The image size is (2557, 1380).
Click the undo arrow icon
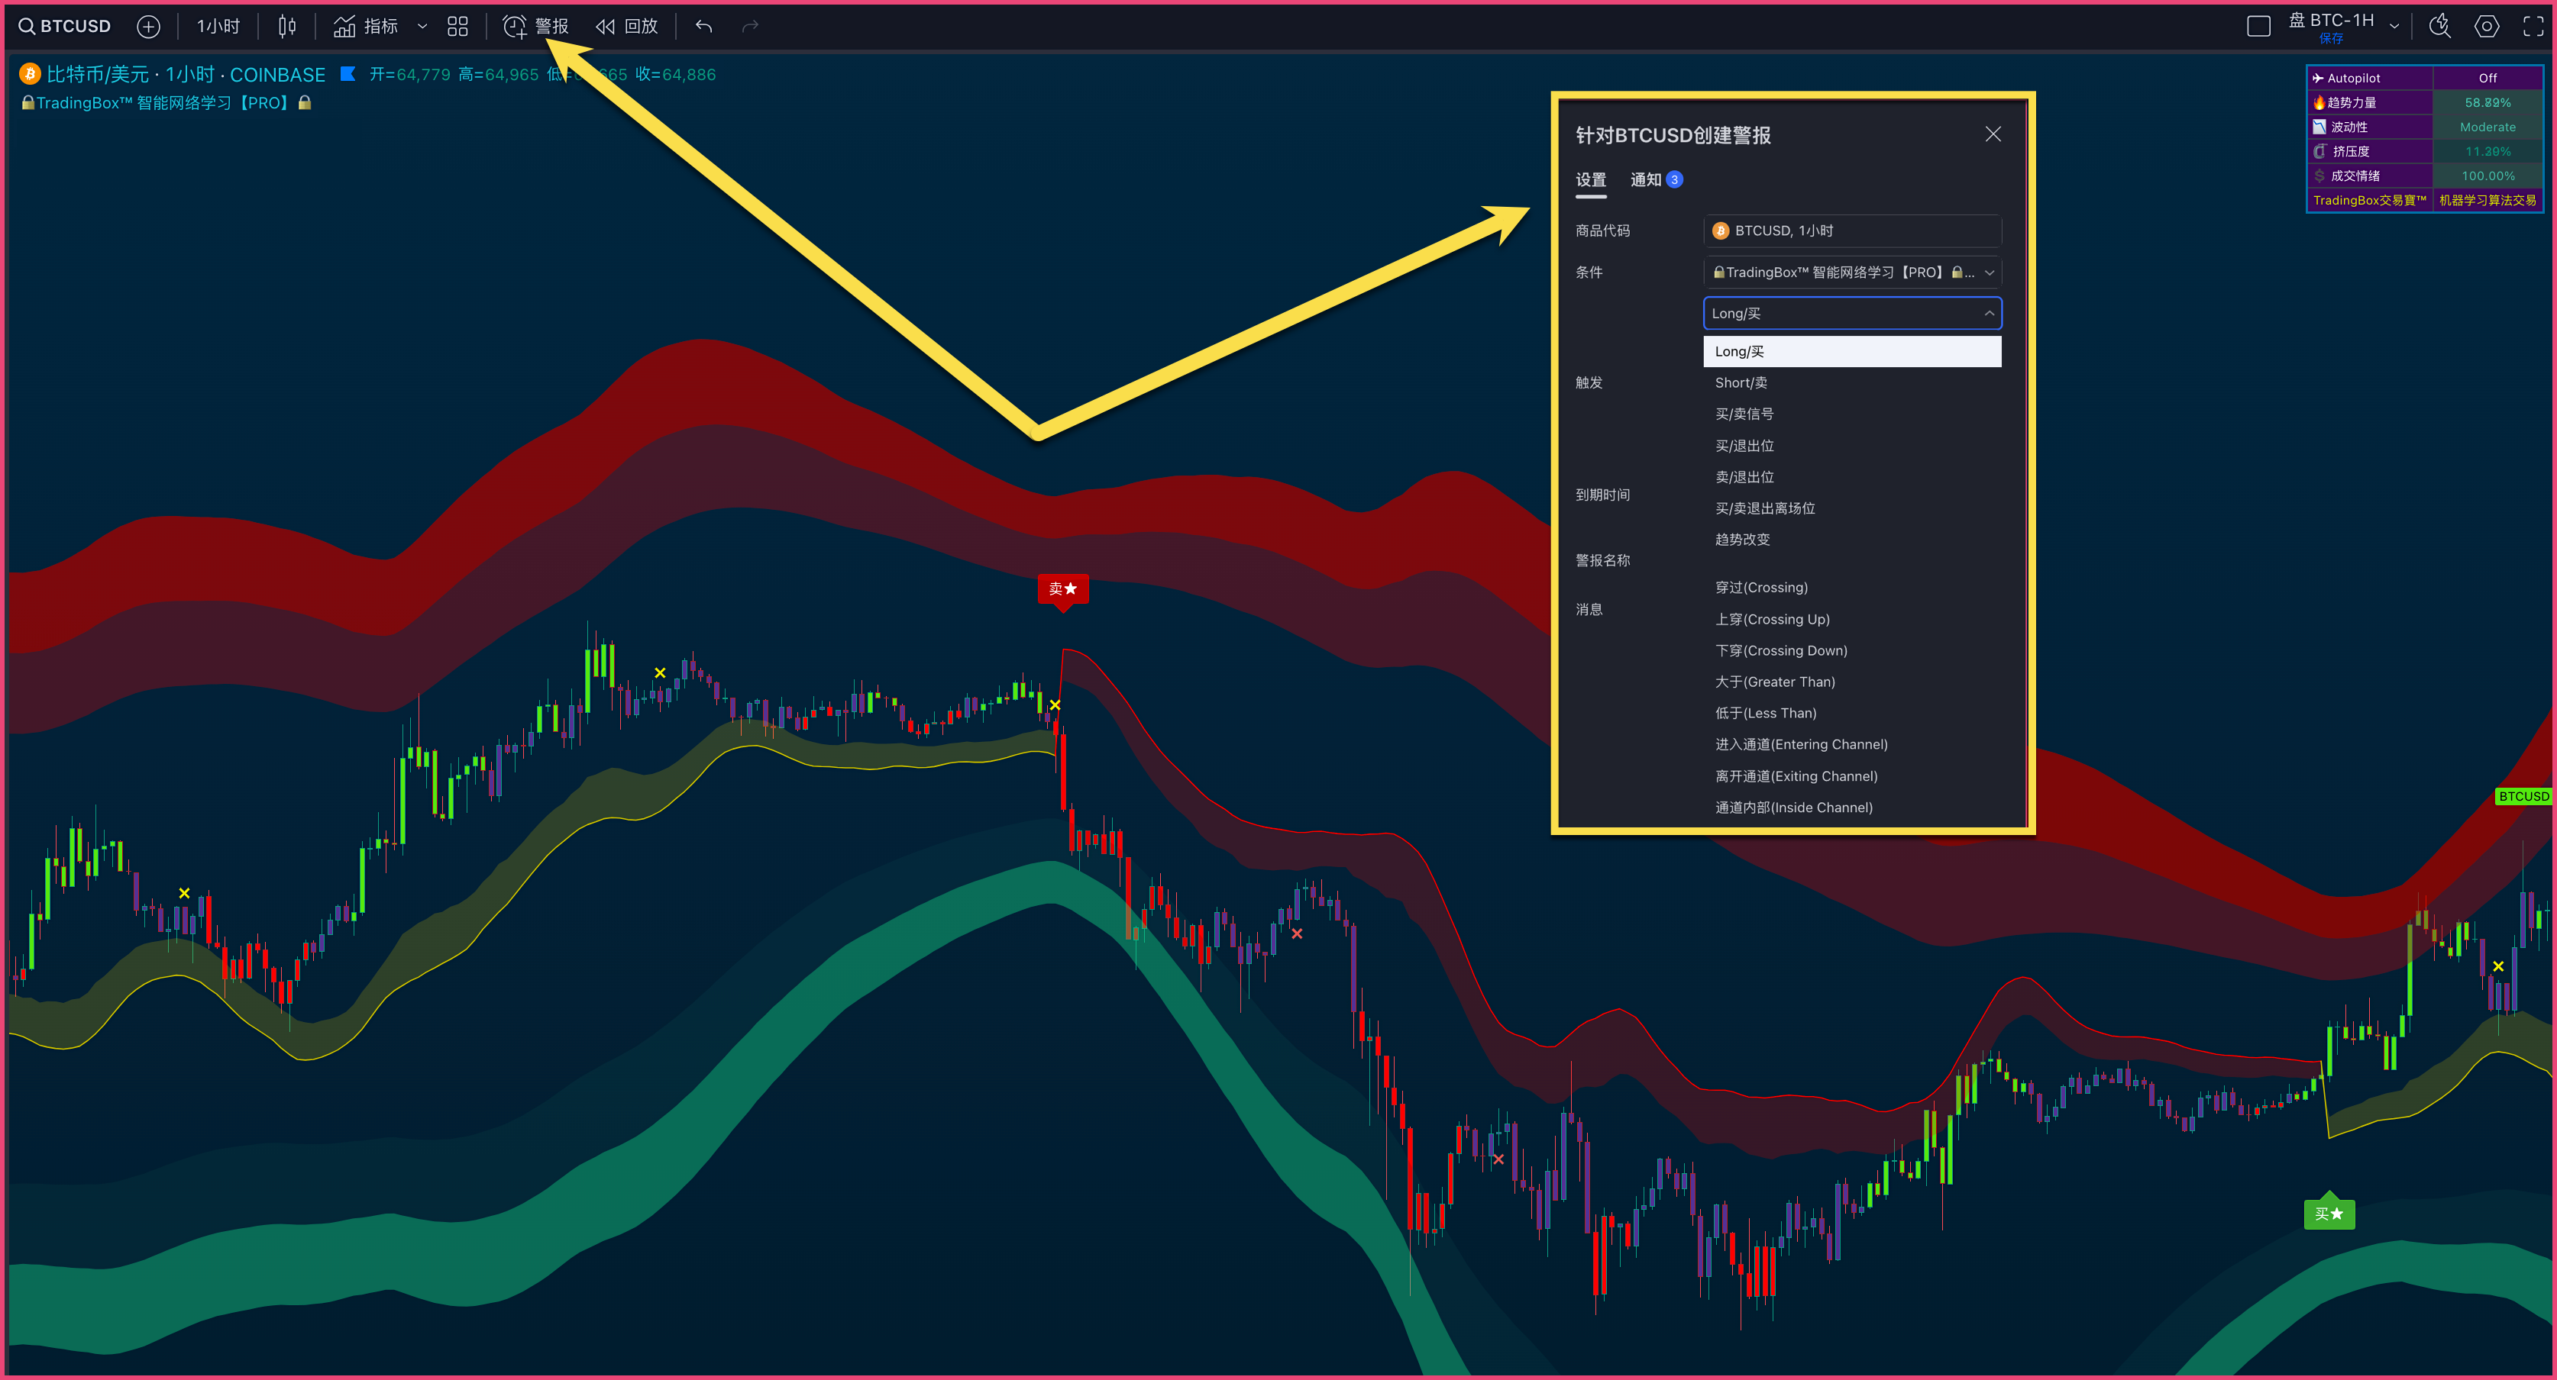tap(703, 27)
